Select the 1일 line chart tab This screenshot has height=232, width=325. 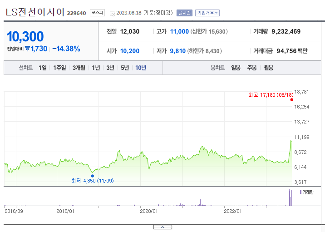click(x=43, y=68)
